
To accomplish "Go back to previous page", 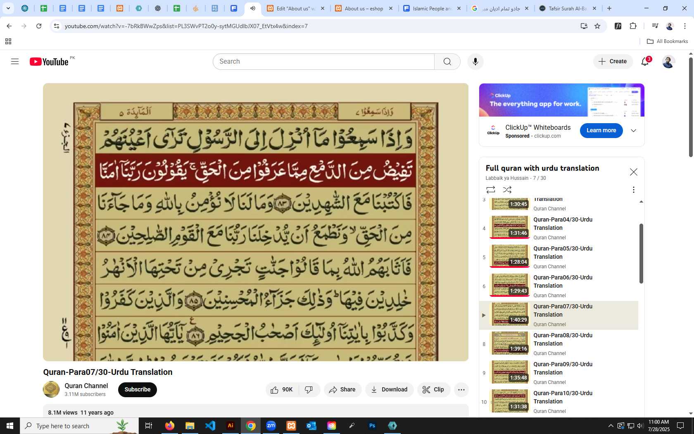I will pos(9,26).
